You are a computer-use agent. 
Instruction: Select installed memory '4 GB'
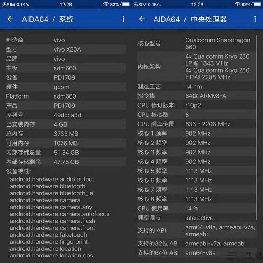point(60,124)
